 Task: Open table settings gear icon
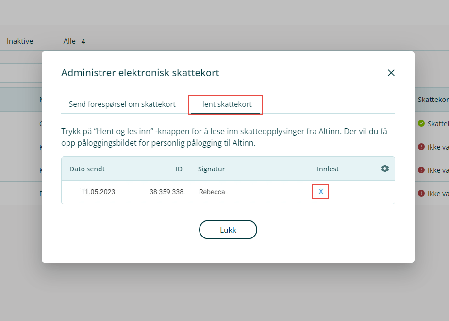tap(384, 169)
